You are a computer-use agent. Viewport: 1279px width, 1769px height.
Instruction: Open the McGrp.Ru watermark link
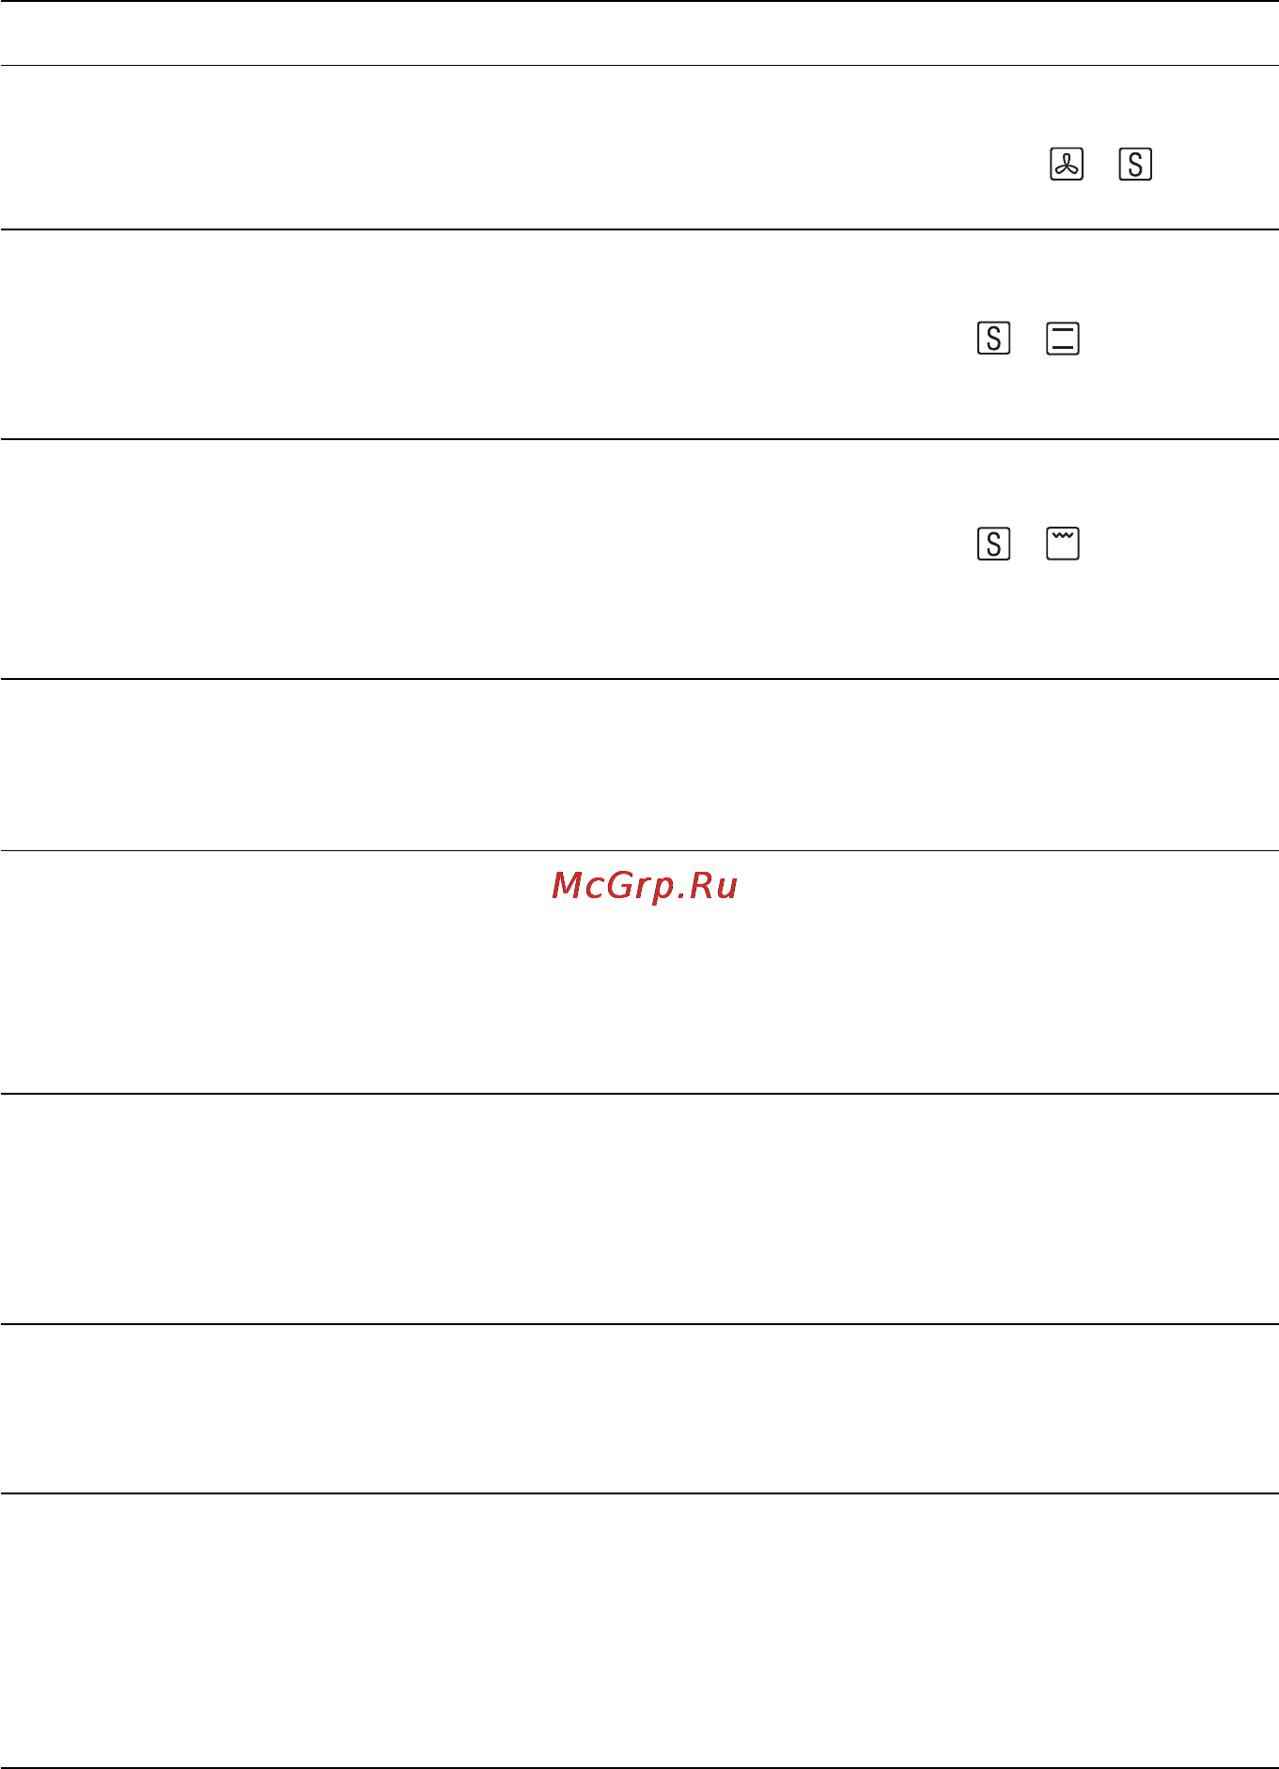645,886
